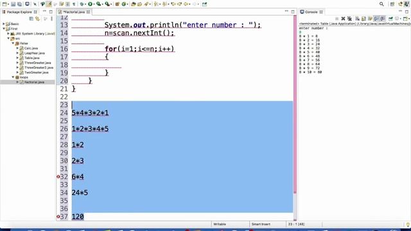The width and height of the screenshot is (411, 231).
Task: Toggle the Block Selection Mode button
Action: click(x=67, y=4)
